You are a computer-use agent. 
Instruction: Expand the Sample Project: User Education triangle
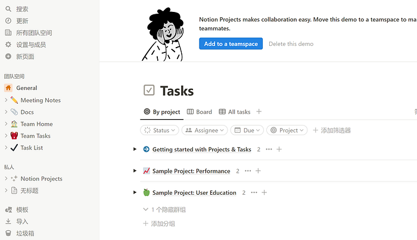135,192
